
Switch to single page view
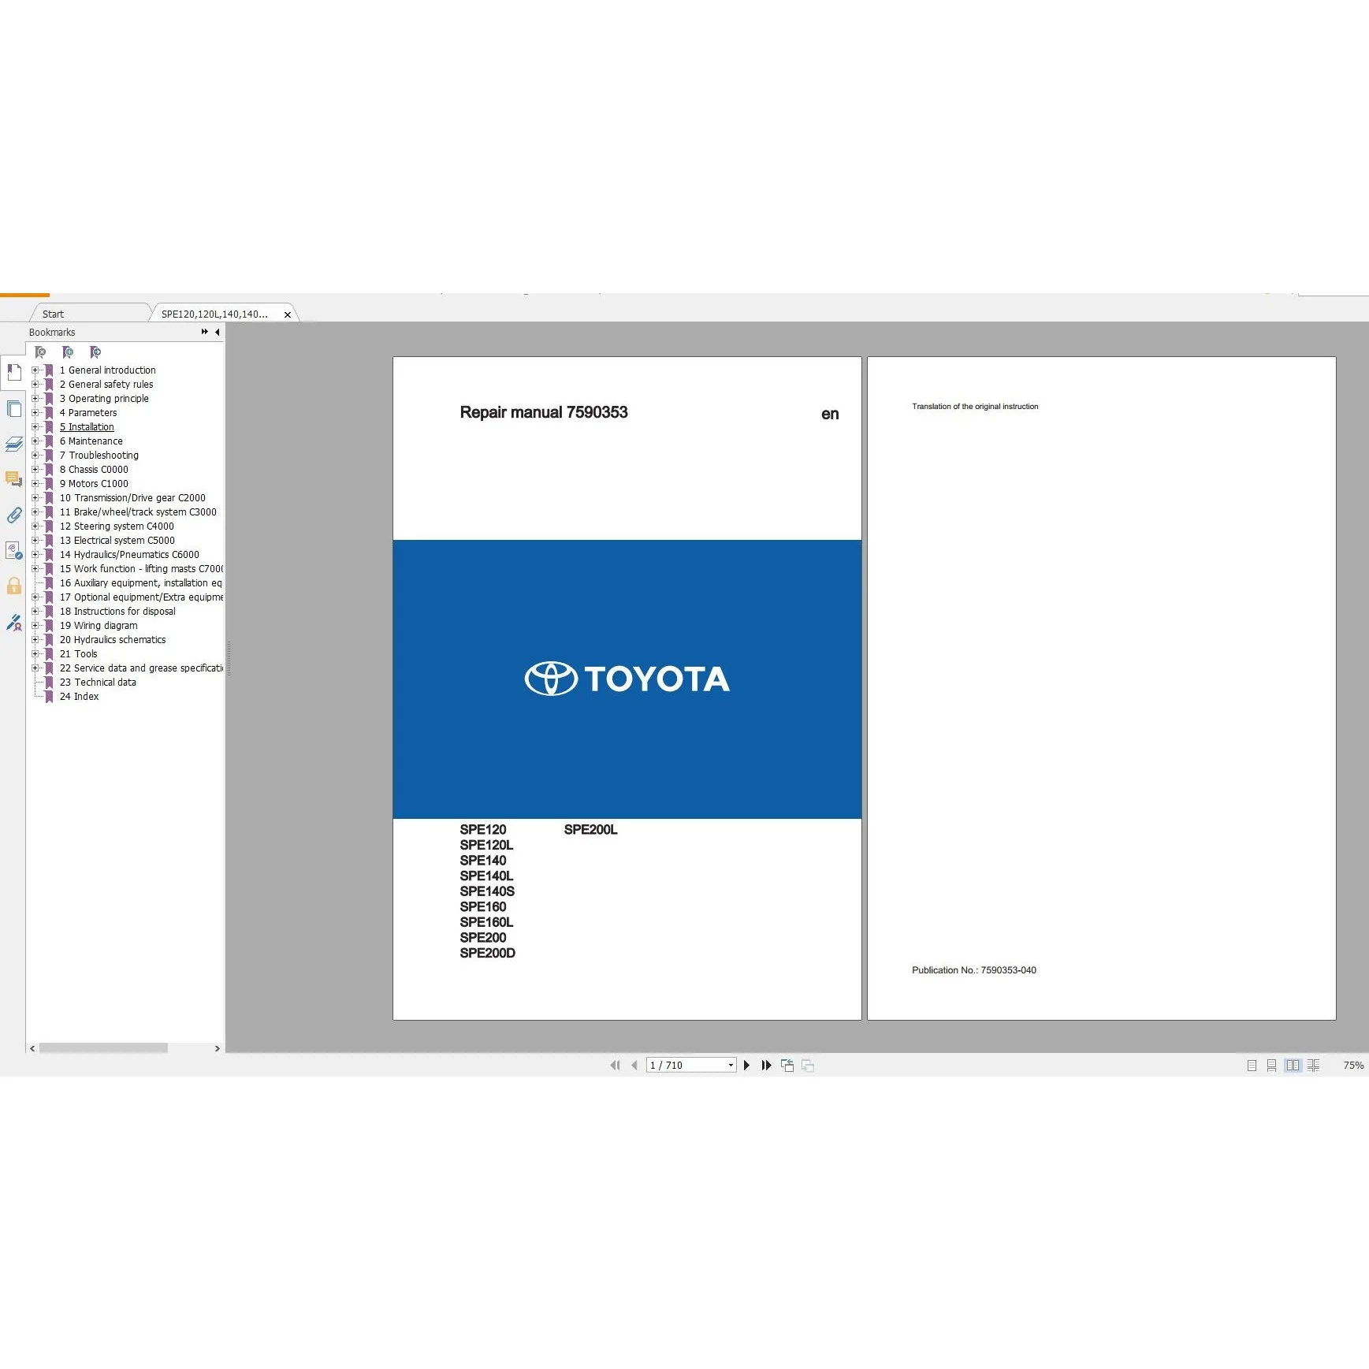tap(1252, 1065)
